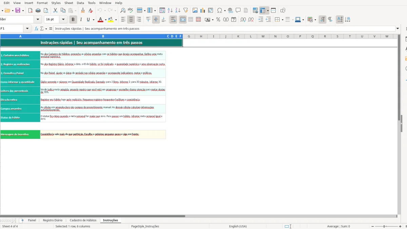Screen dimensions: 407x229
Task: Click English (USA) language in status bar
Action: click(238, 226)
